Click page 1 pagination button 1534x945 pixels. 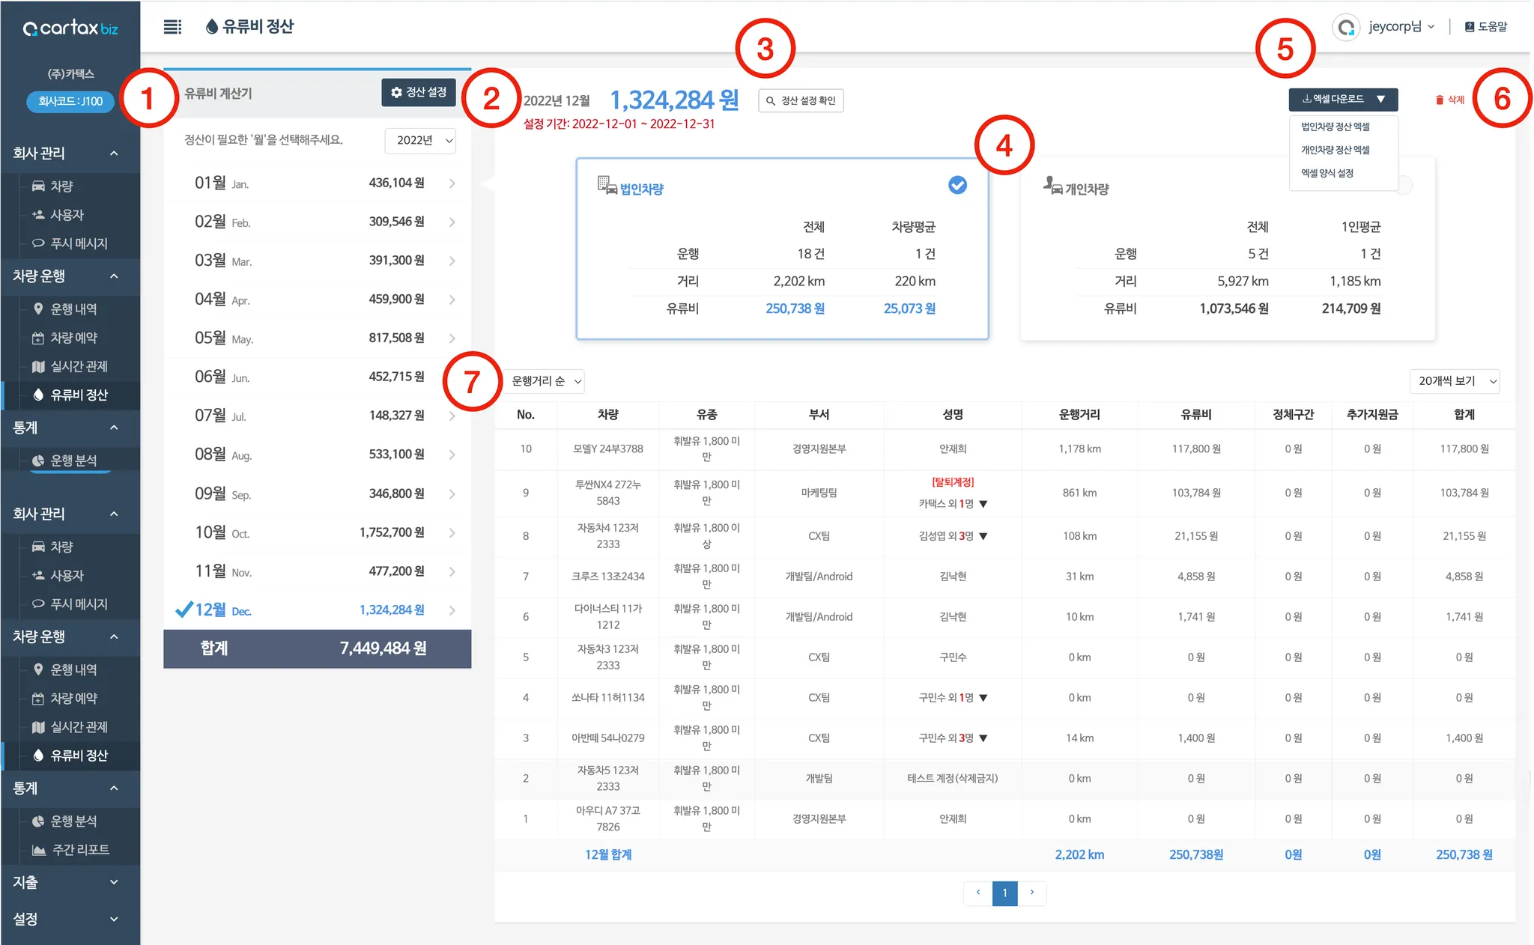pyautogui.click(x=1004, y=893)
